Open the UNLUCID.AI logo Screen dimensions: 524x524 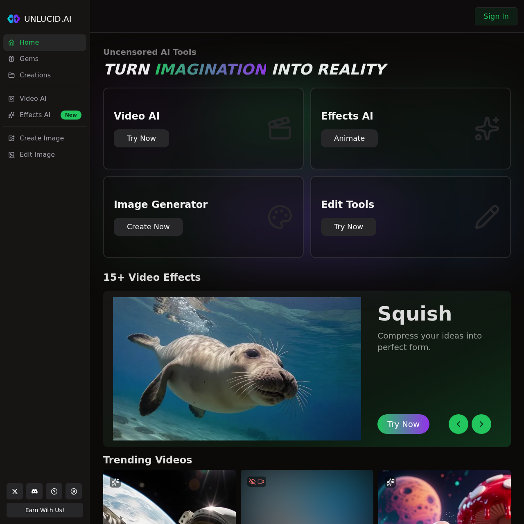click(x=39, y=18)
